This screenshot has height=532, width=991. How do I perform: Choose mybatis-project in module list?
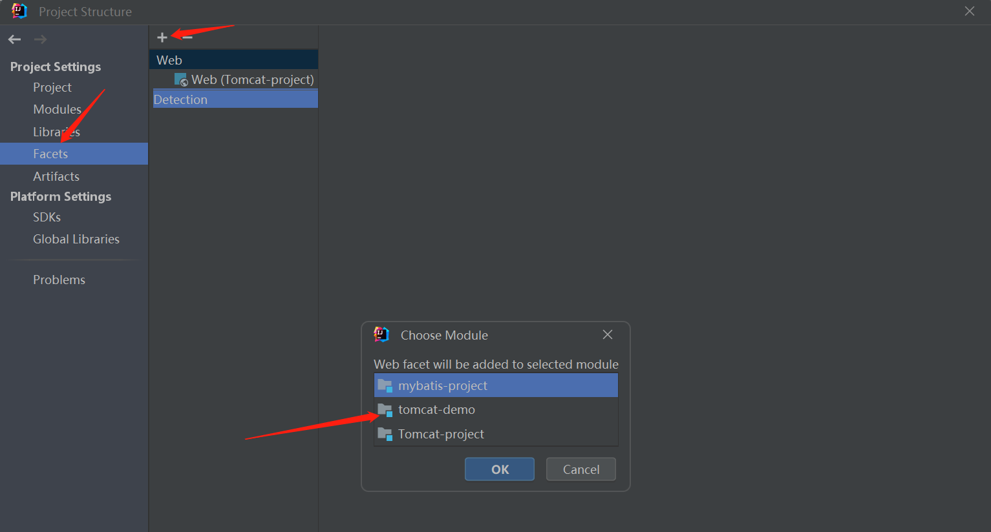(496, 385)
